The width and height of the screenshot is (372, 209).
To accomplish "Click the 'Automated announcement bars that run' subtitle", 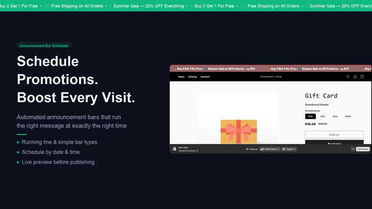I will [x=69, y=117].
